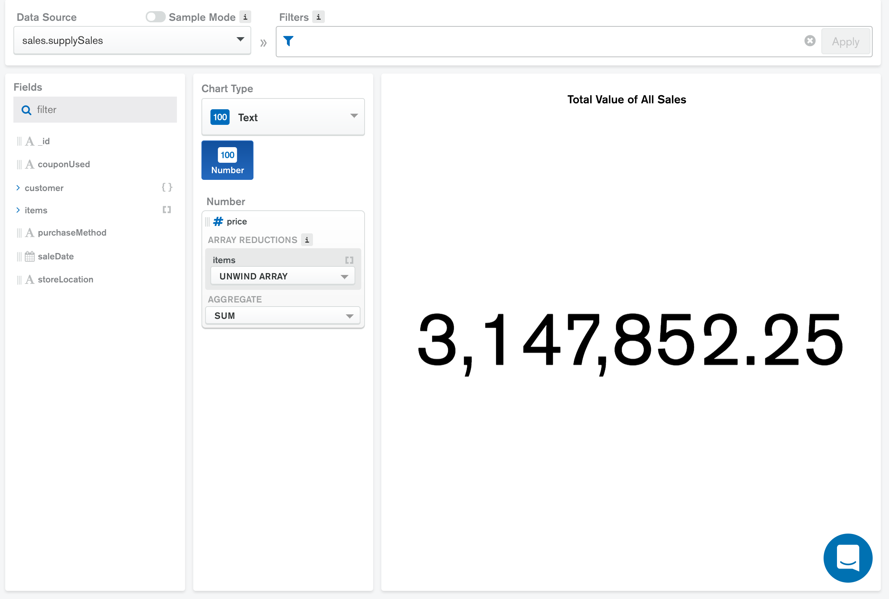
Task: Click the calendar icon beside saleDate field
Action: coord(29,256)
